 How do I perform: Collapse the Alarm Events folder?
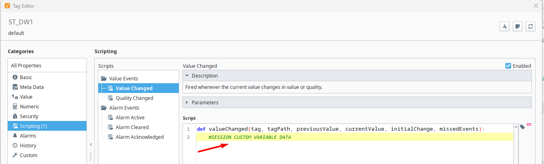point(103,108)
